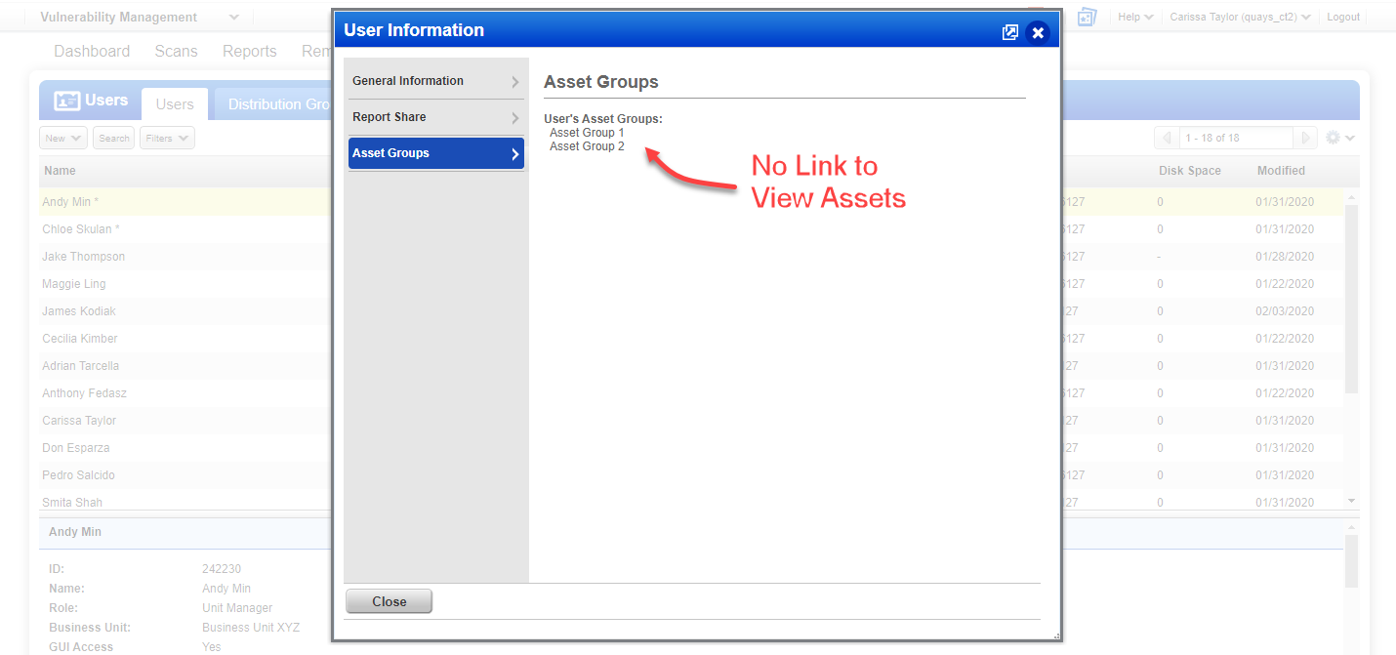Click the Close button in the dialog

[389, 600]
